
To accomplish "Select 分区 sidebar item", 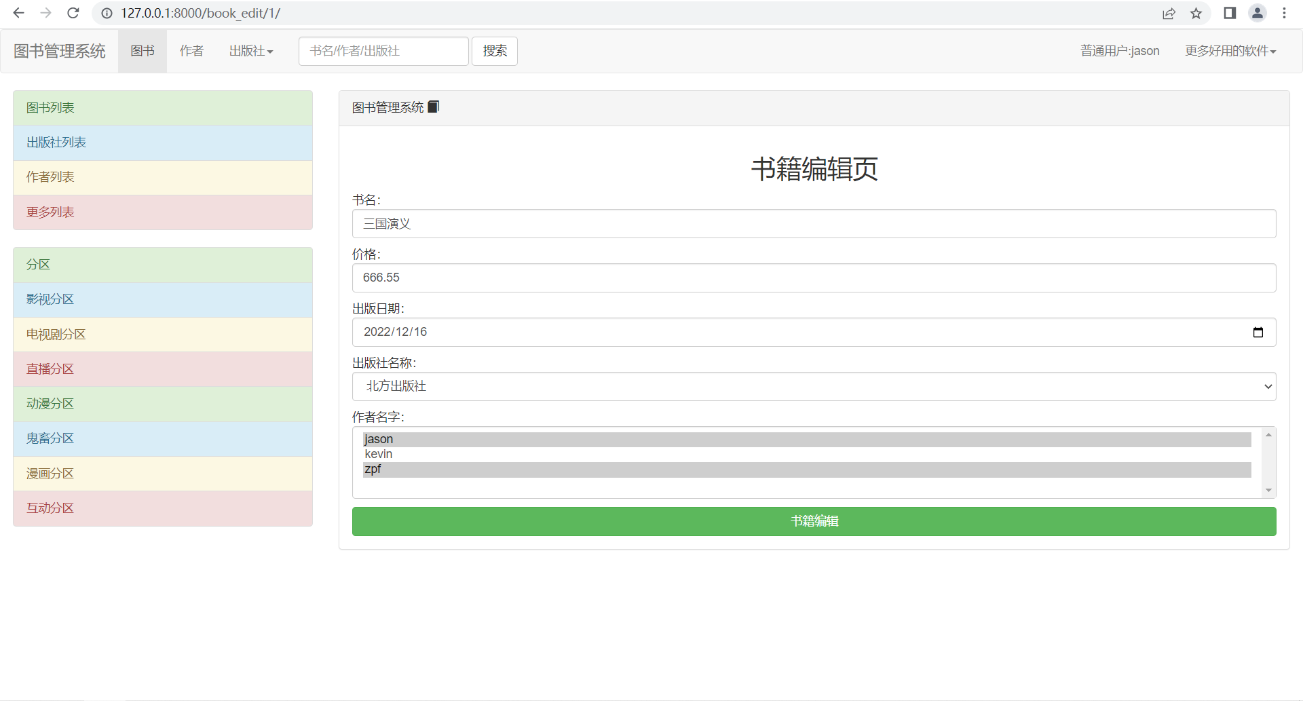I will tap(163, 265).
